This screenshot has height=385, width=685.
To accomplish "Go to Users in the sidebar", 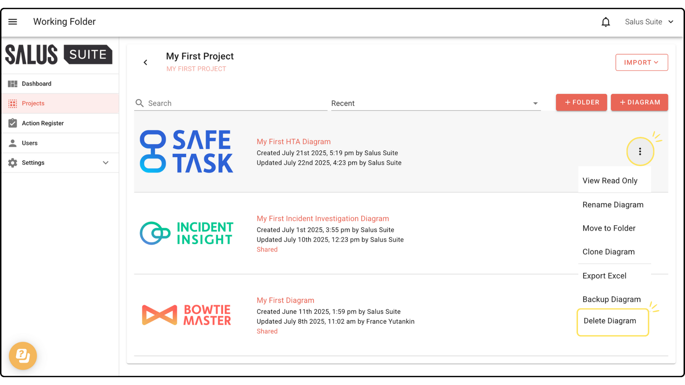I will (x=29, y=143).
